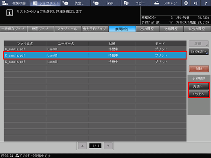The height and width of the screenshot is (158, 211).
Task: Select the ジョブリスト job list button
Action: [46, 3]
